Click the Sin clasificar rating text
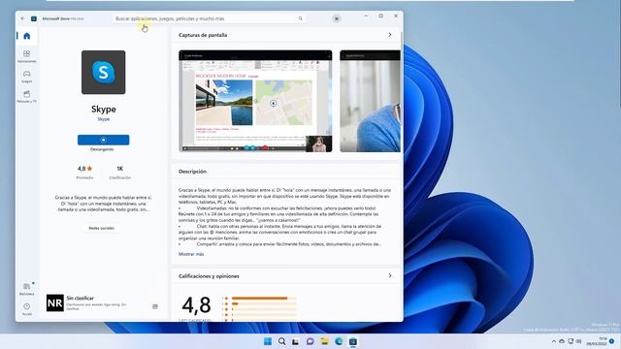The image size is (621, 349). coord(80,298)
